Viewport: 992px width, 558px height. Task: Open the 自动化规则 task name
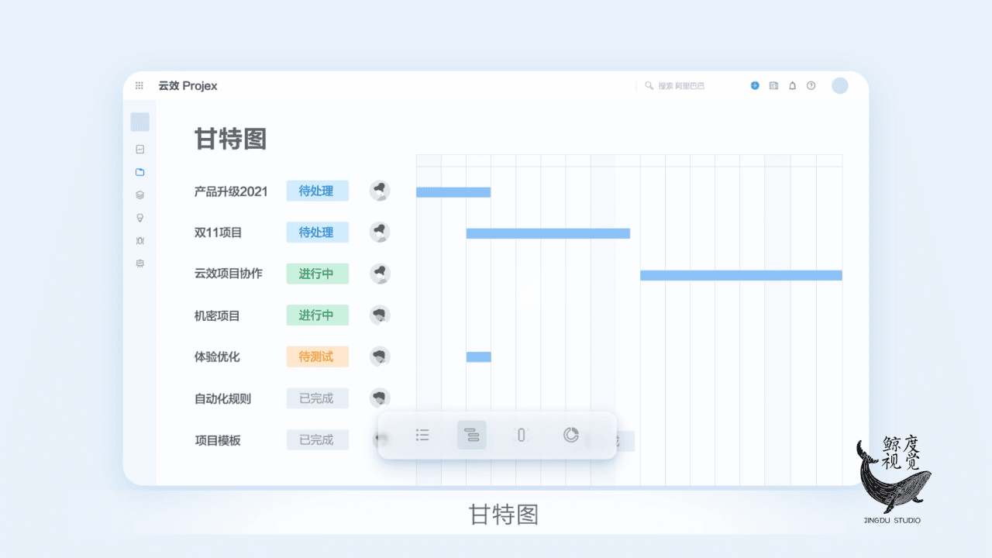(222, 399)
